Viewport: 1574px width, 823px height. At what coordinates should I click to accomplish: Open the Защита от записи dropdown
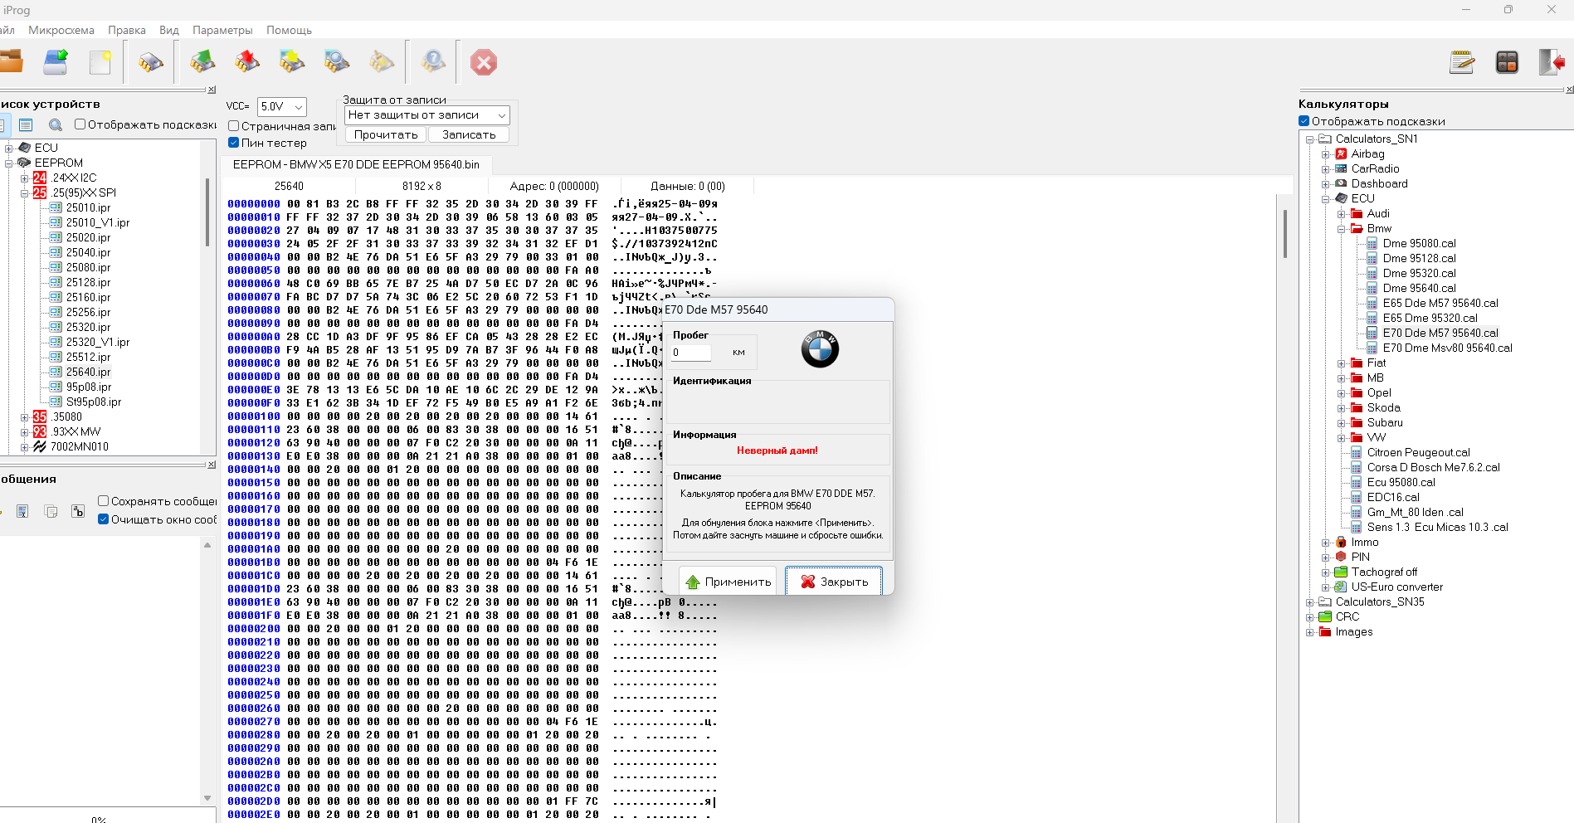pos(426,115)
